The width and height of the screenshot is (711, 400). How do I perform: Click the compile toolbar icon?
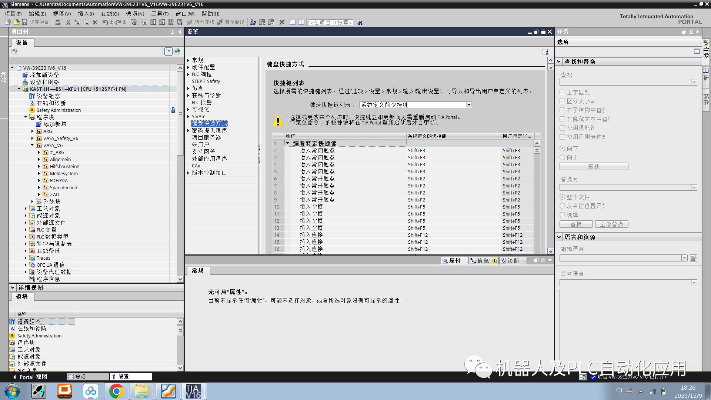(x=144, y=22)
